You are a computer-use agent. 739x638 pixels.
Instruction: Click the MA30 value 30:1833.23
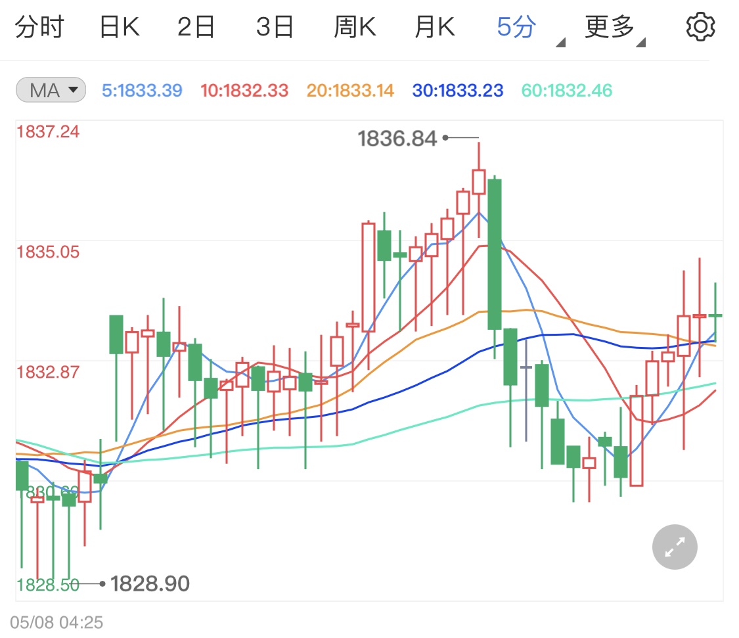458,91
